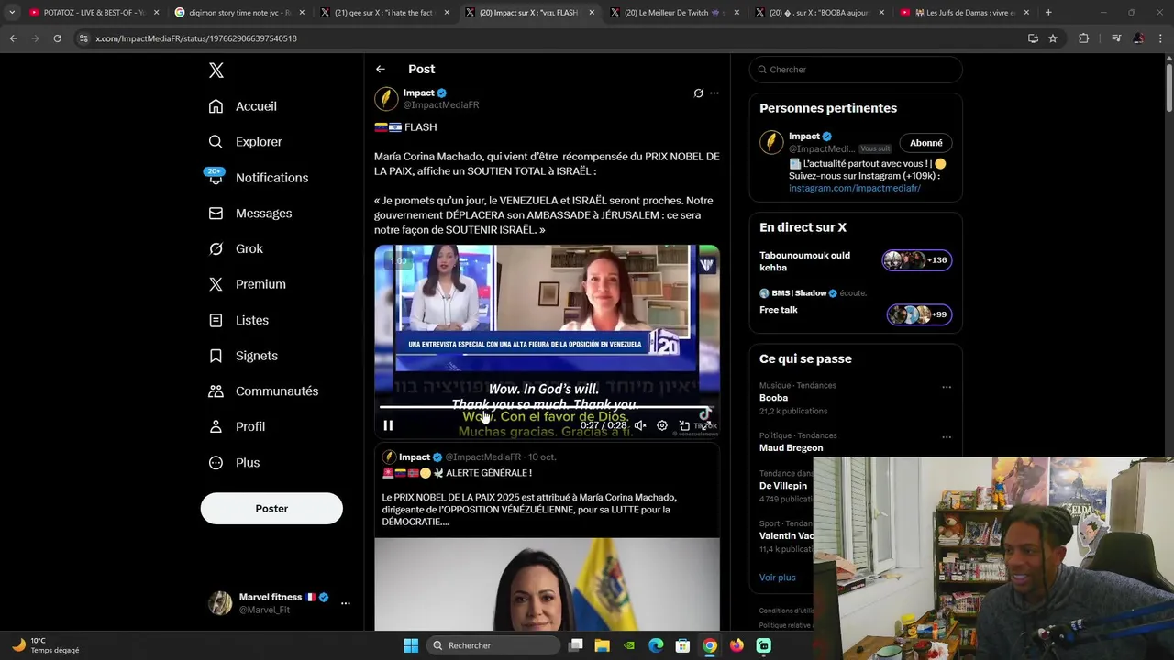Open video settings gear
This screenshot has height=660, width=1174.
(662, 425)
